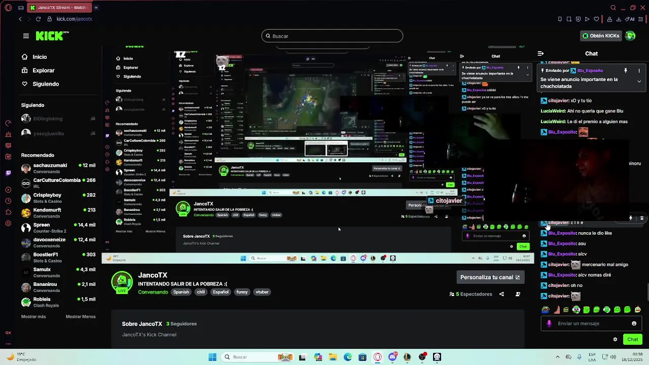Go back in browser history
Viewport: 649px width, 365px height.
20,19
